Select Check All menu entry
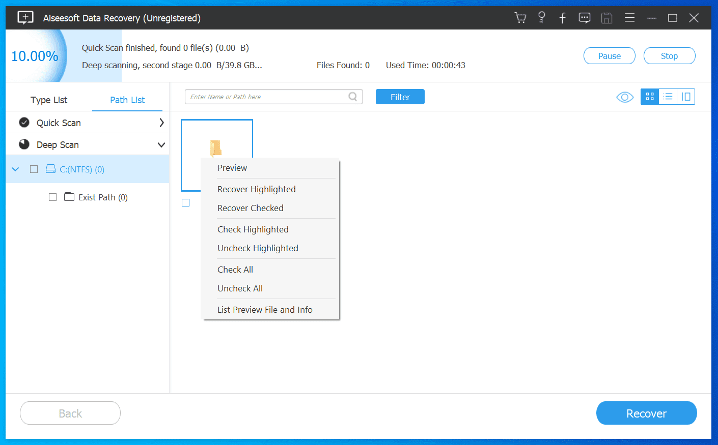The image size is (718, 445). tap(271, 270)
